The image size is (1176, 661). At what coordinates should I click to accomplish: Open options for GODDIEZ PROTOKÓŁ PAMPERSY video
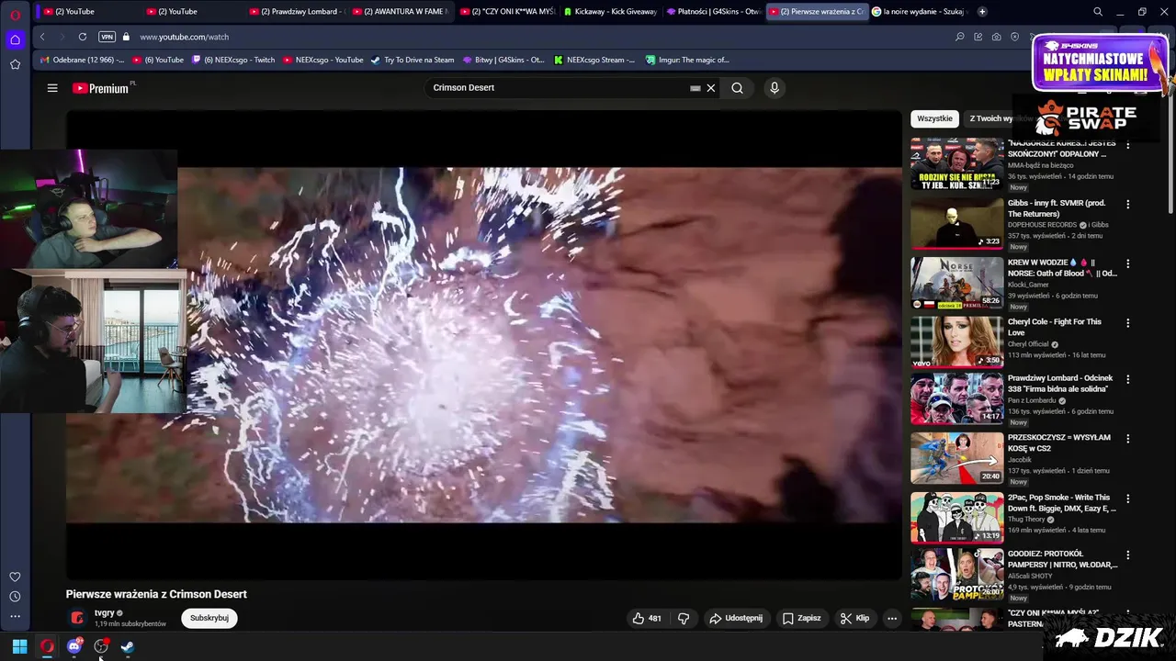(1128, 555)
